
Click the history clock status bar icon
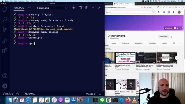[18, 94]
